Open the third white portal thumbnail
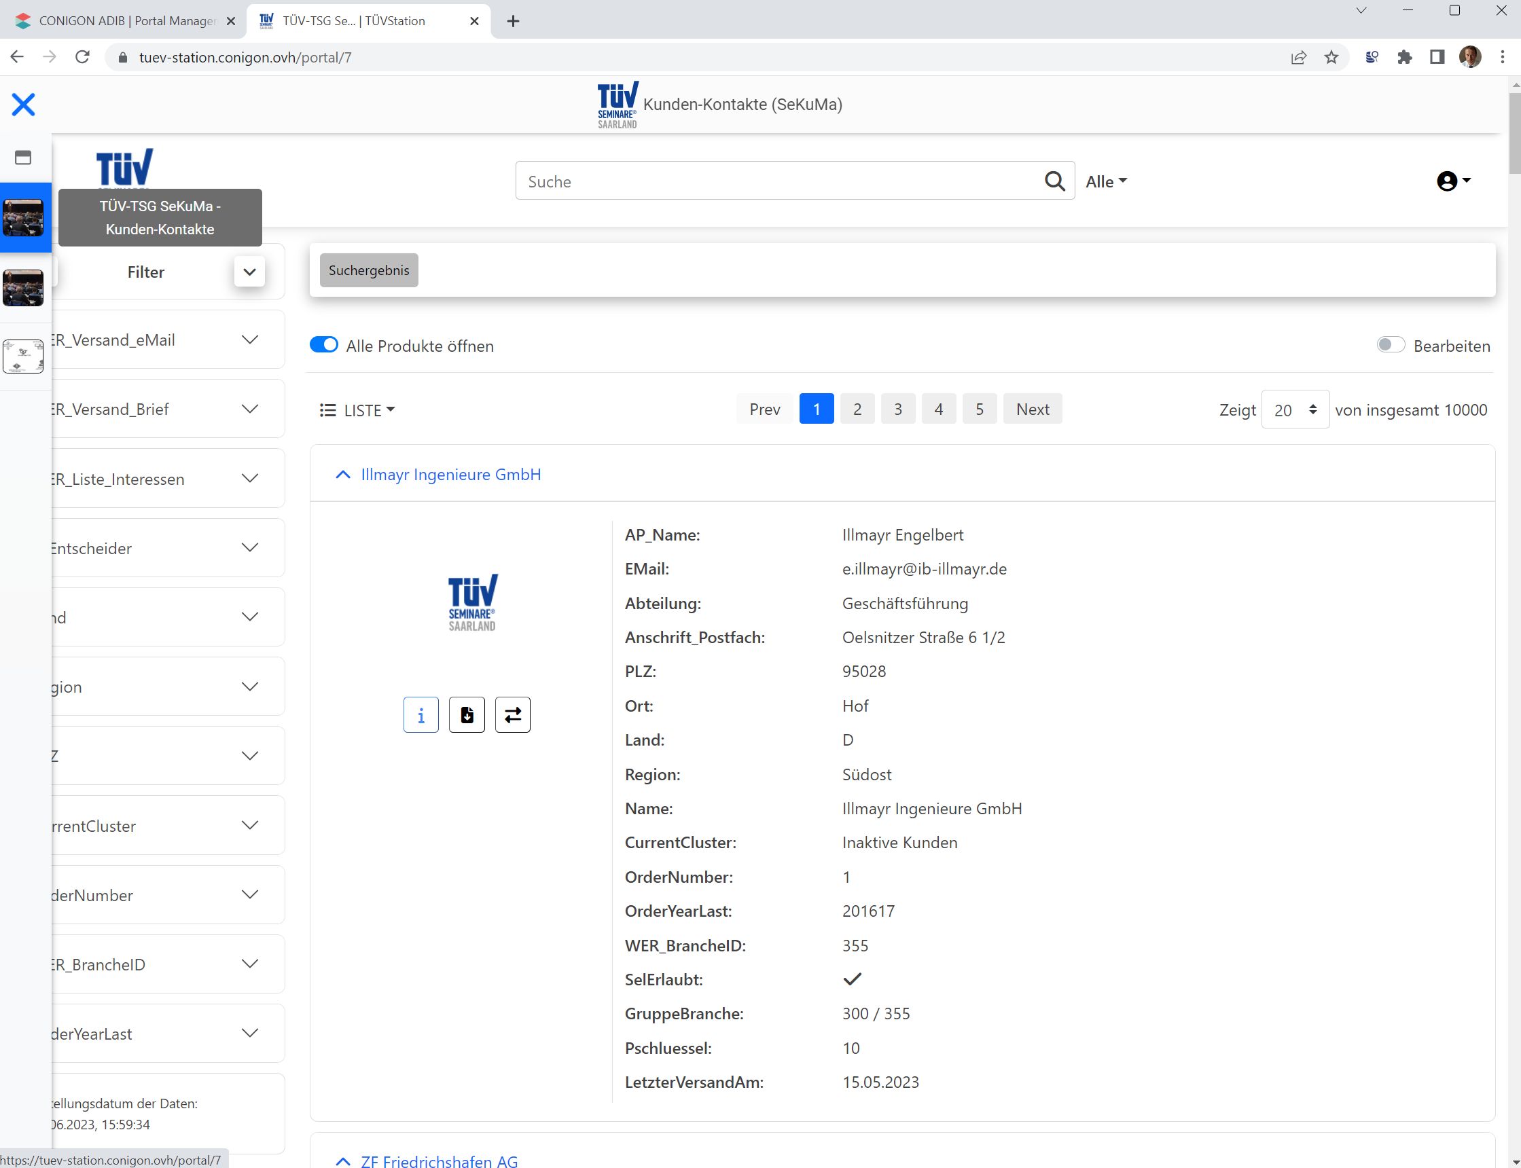 (x=23, y=356)
